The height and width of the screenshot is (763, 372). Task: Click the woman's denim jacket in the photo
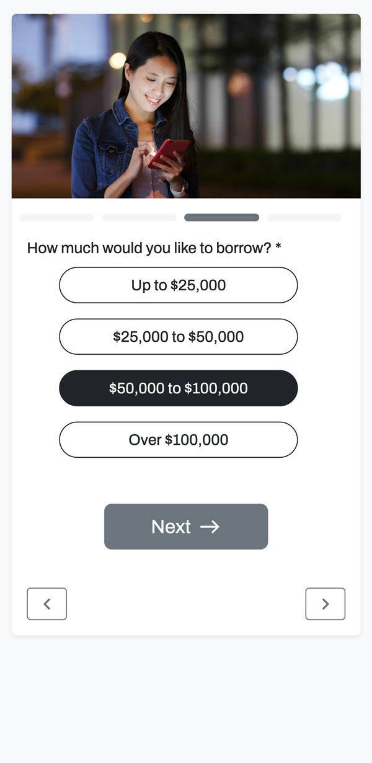click(x=93, y=161)
